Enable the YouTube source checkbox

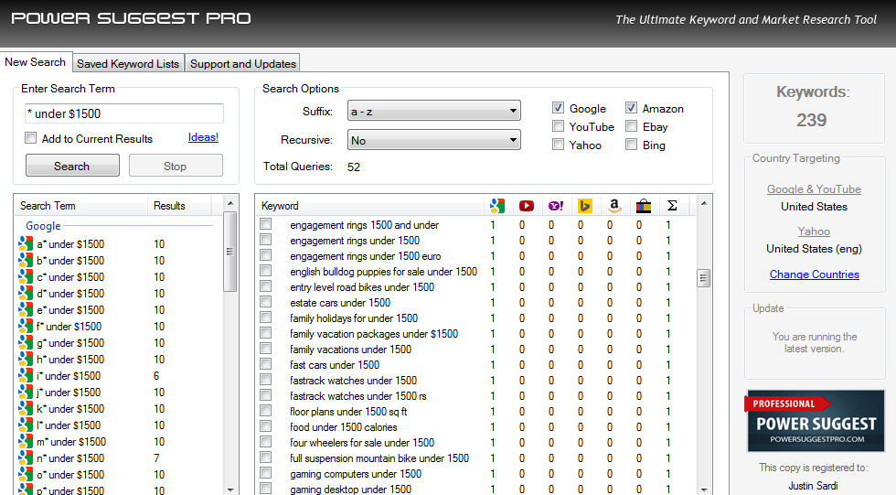pyautogui.click(x=559, y=125)
